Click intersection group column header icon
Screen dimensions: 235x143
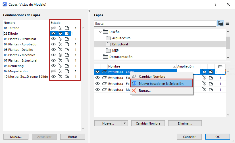pos(220,66)
